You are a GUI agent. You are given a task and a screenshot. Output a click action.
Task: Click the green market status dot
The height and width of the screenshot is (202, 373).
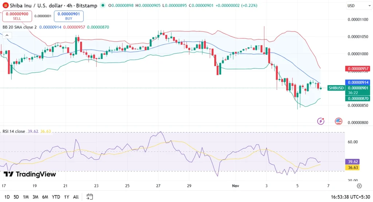(x=104, y=5)
